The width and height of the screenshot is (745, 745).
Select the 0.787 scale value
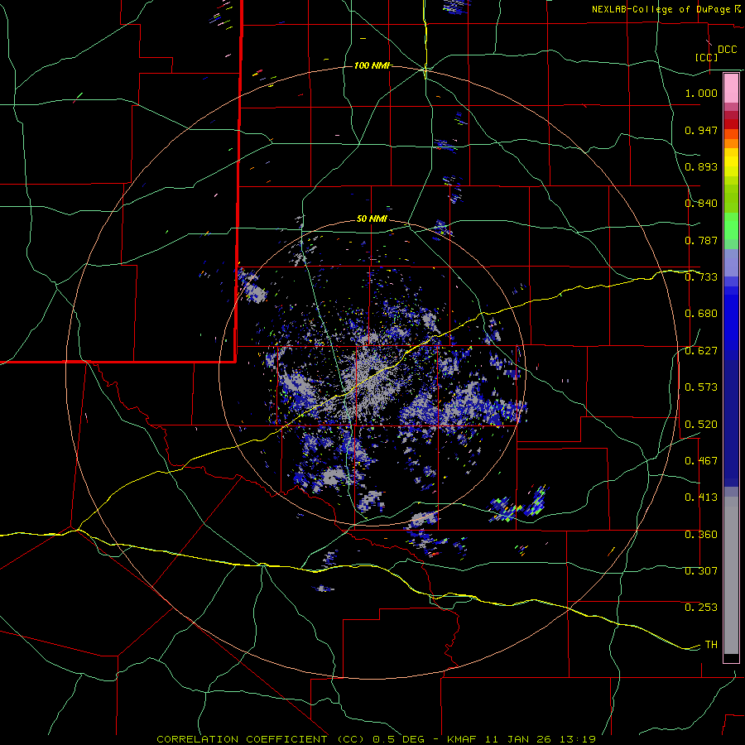coord(701,240)
